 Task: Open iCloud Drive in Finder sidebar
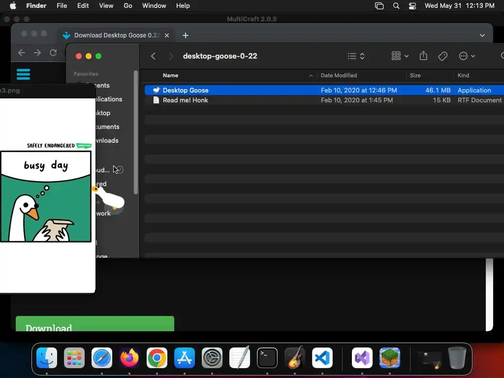point(102,170)
